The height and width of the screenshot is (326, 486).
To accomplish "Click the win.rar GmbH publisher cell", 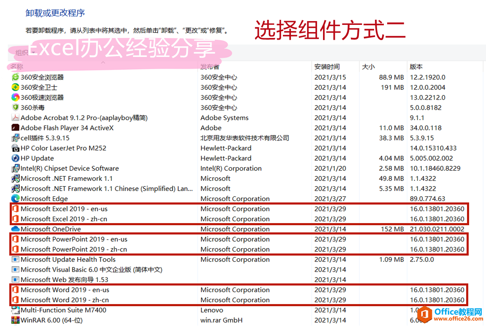I will coord(221,320).
